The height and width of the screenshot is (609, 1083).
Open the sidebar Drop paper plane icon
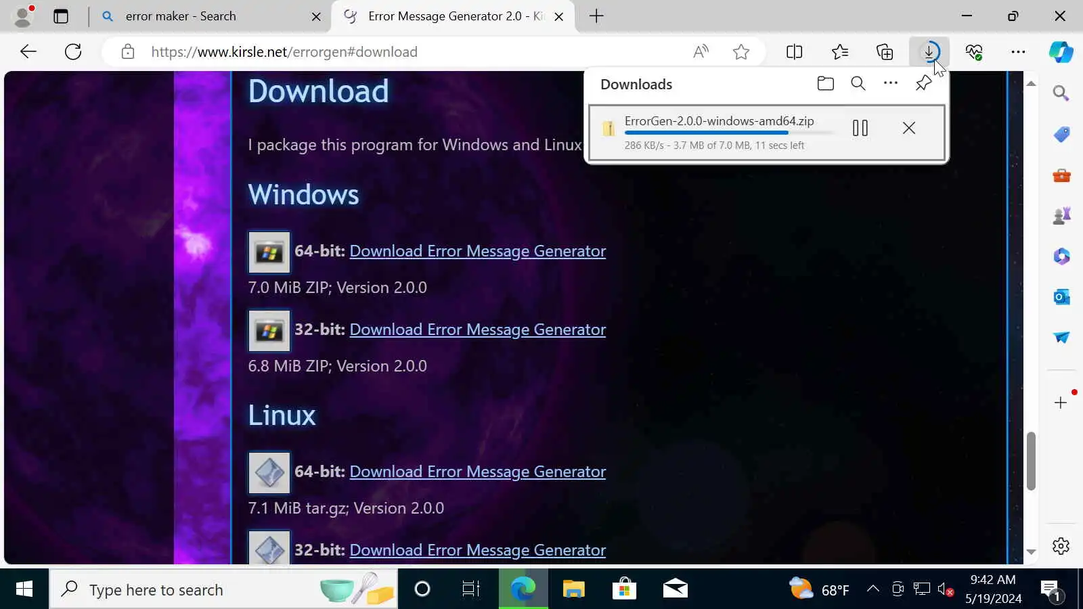(1061, 337)
